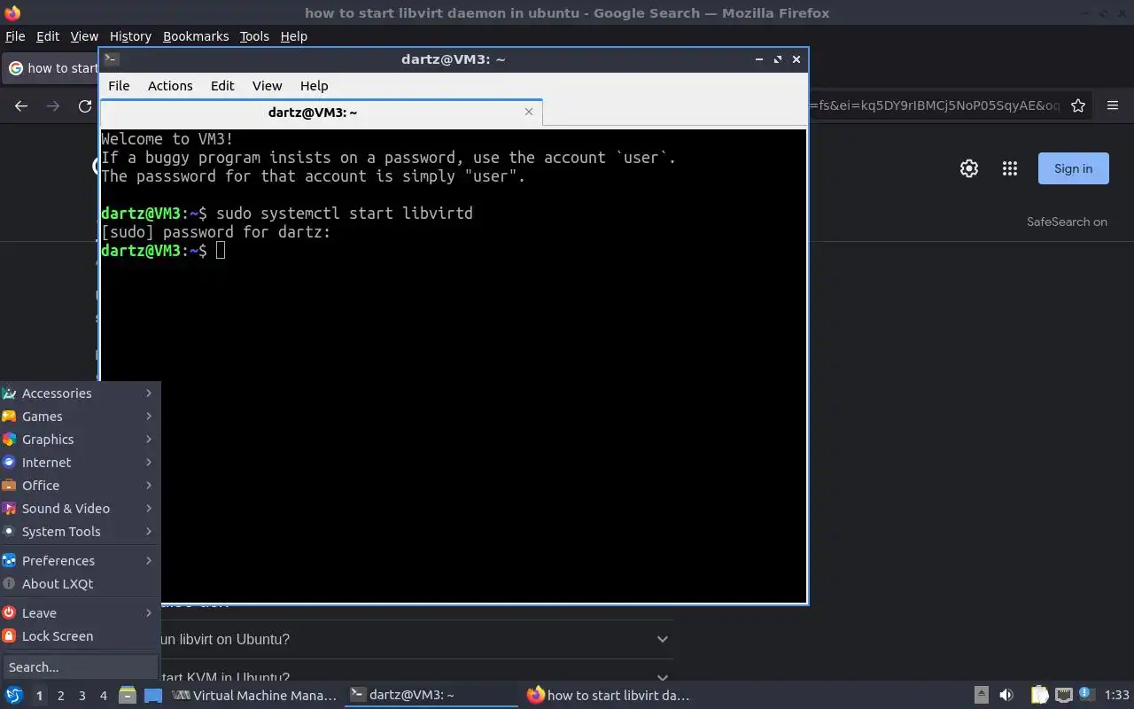
Task: Open the file manager icon in panel
Action: point(128,696)
